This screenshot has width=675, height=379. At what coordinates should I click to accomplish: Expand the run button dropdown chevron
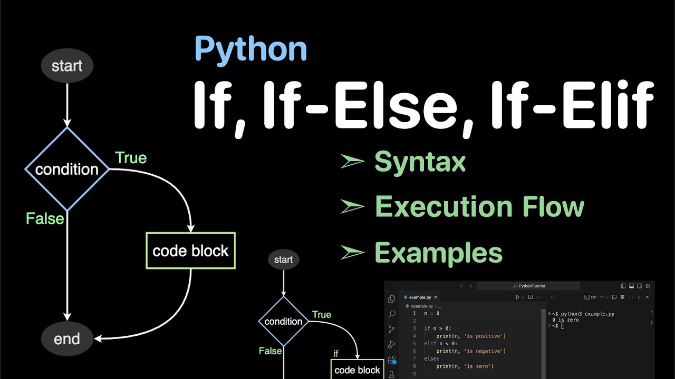click(523, 297)
